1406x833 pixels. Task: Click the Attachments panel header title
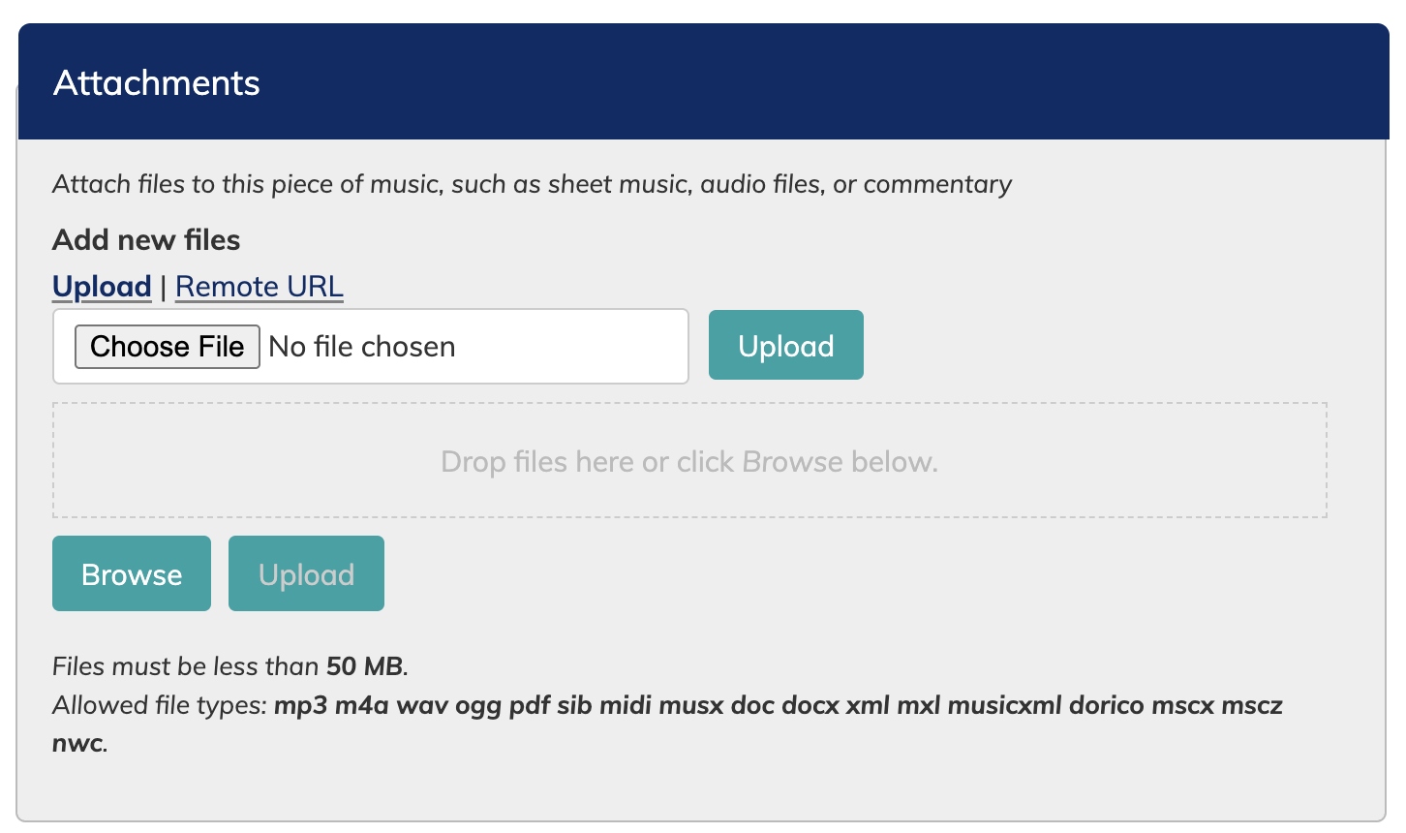click(157, 83)
